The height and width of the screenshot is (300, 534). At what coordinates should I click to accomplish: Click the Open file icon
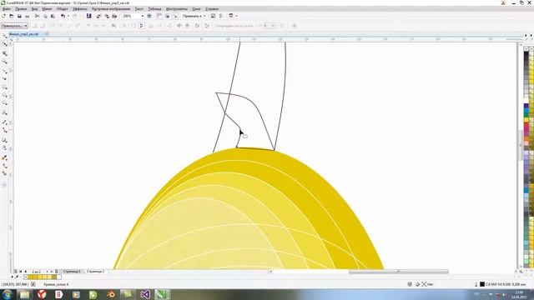[11, 16]
